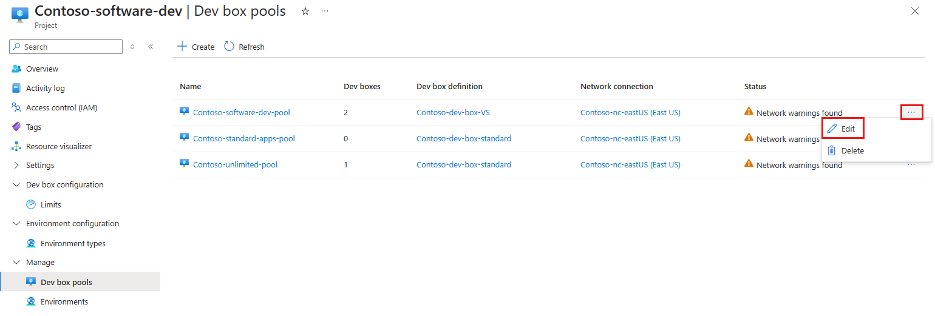Open Overview in the sidebar
The image size is (935, 316).
click(42, 69)
